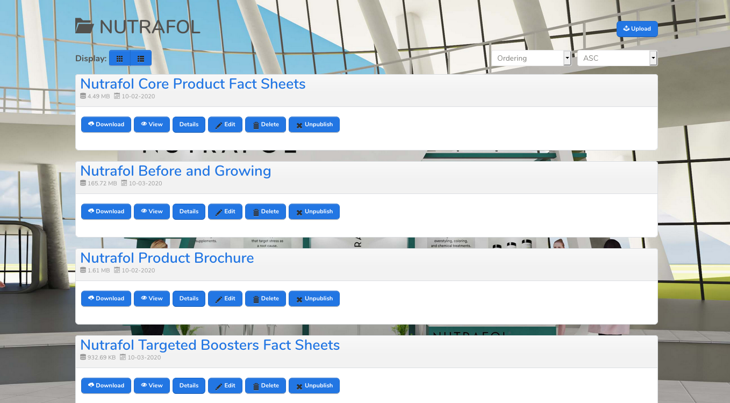730x403 pixels.
Task: Open Nutrafol Core Product Fact Sheets title link
Action: click(x=193, y=84)
